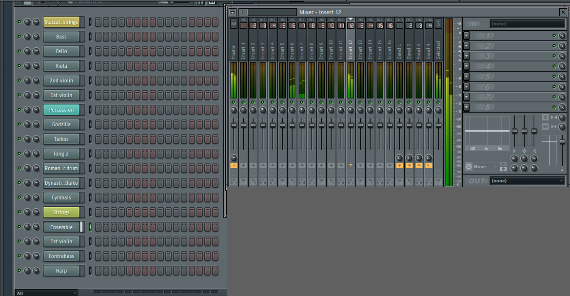570x296 pixels.
Task: Click the Mixer view toggle icon beside menu arrow
Action: [243, 12]
